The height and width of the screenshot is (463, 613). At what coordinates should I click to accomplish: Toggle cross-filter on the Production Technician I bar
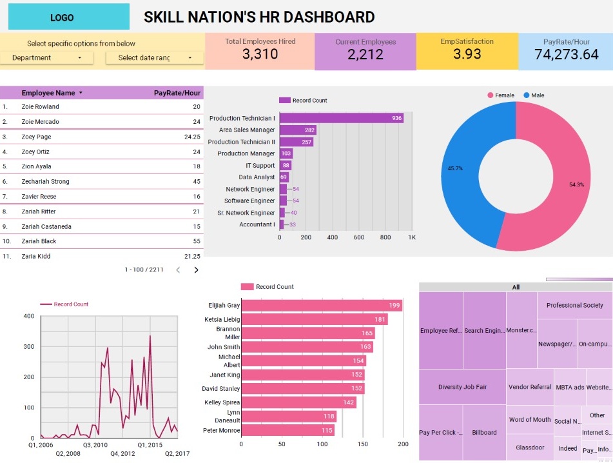pos(342,118)
